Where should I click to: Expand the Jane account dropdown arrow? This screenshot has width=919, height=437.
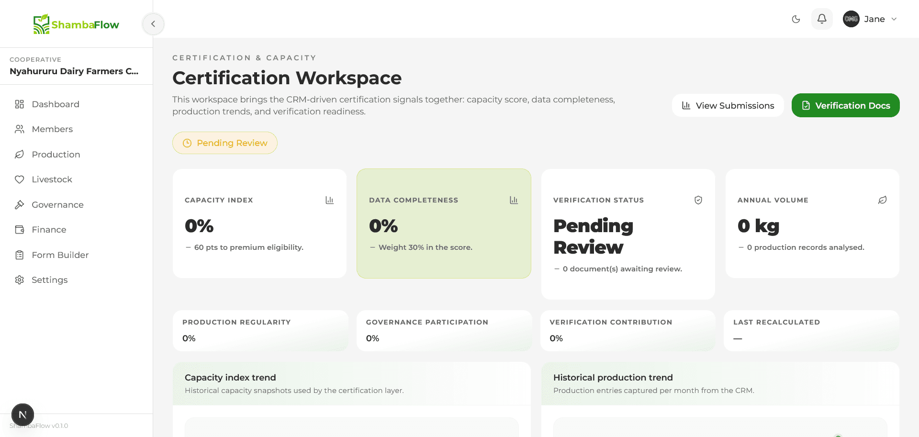894,19
